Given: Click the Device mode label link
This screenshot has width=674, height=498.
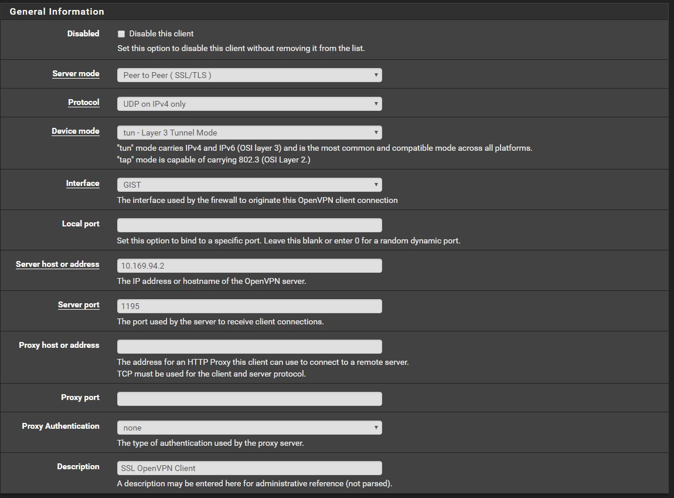Looking at the screenshot, I should pyautogui.click(x=75, y=131).
